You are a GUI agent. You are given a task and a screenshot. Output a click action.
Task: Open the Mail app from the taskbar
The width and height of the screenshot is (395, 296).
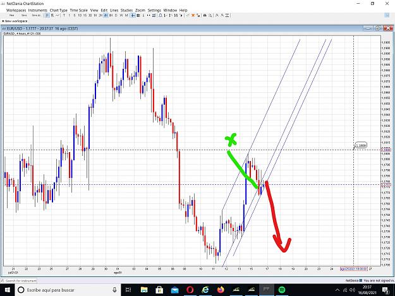[x=174, y=290]
